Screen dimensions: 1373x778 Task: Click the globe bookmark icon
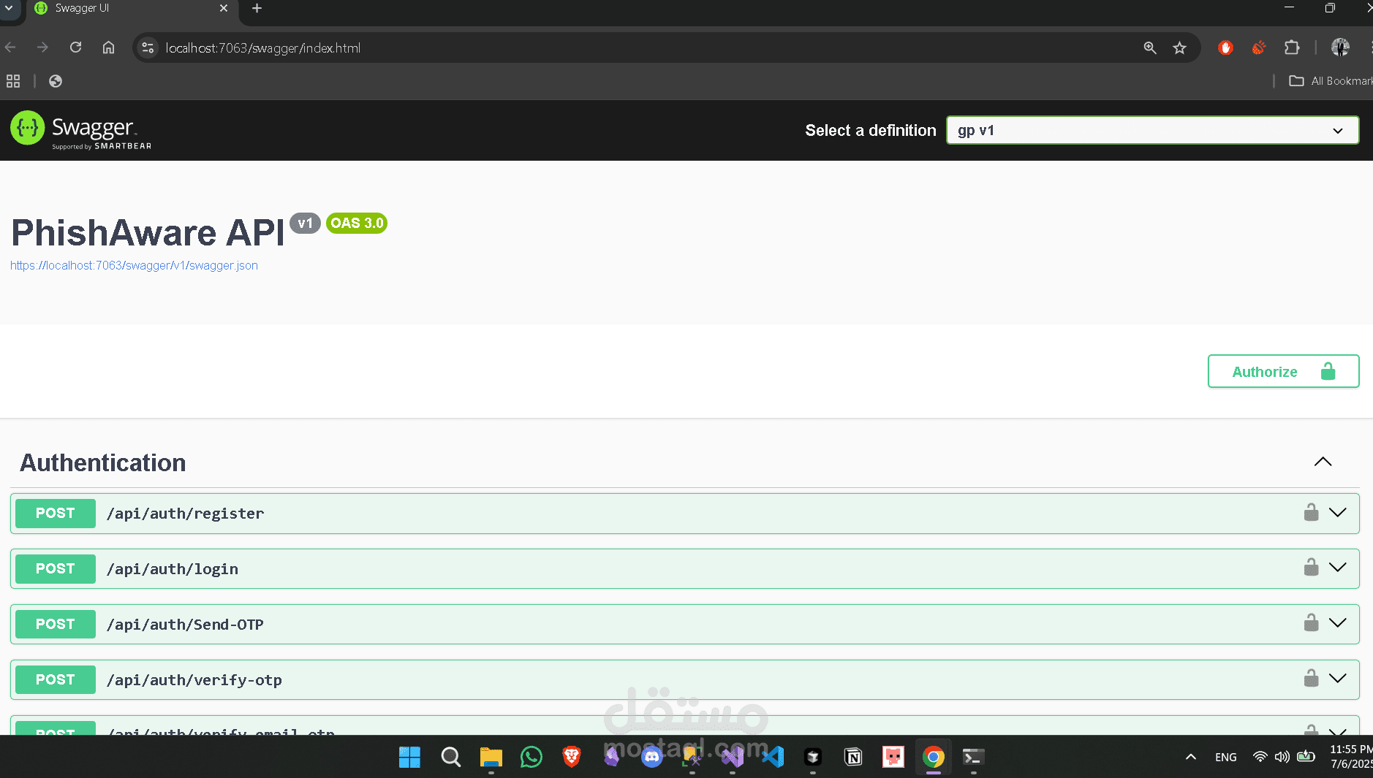(x=56, y=81)
